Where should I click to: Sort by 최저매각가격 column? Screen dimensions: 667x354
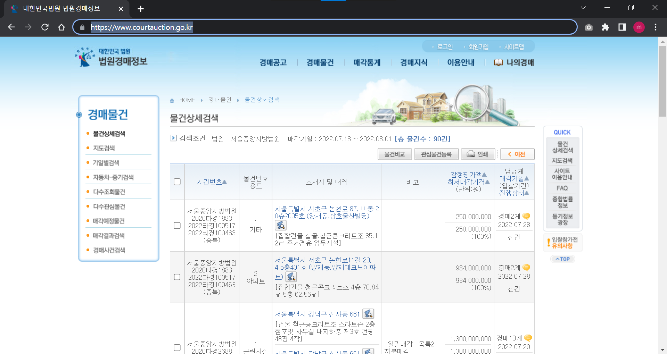tap(468, 182)
